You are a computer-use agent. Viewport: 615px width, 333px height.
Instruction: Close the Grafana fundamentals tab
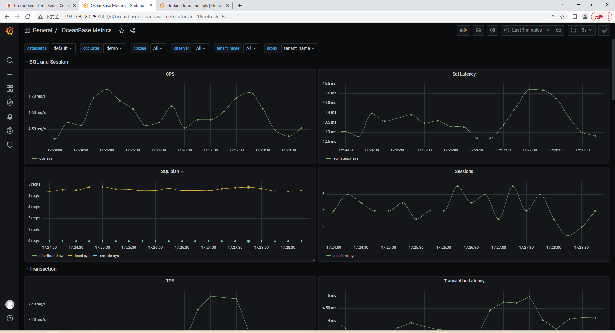[x=227, y=5]
